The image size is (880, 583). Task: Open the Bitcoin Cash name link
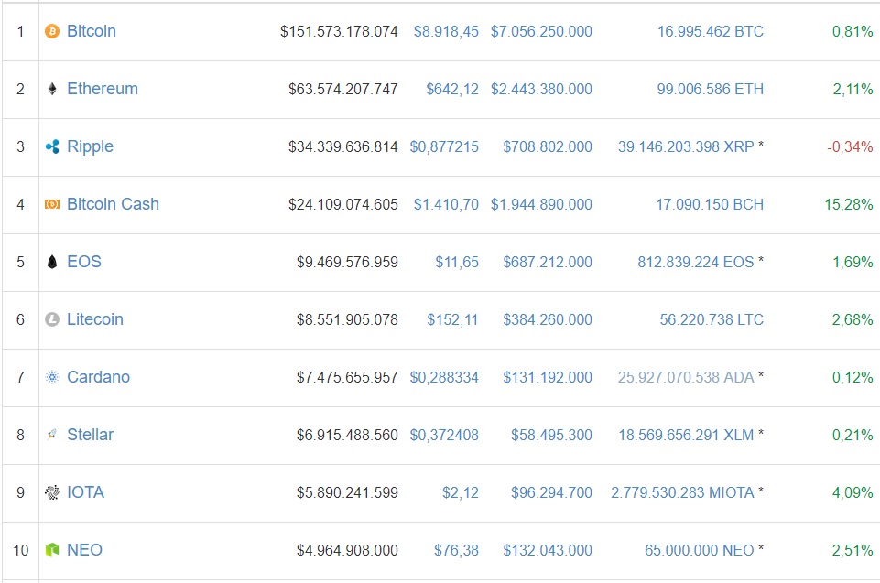tap(113, 204)
